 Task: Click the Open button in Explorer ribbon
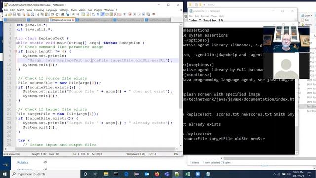306,15
